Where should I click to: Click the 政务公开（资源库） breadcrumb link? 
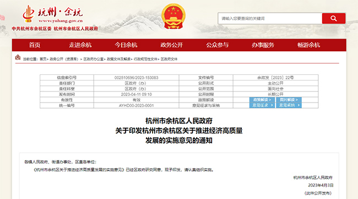coord(64,59)
